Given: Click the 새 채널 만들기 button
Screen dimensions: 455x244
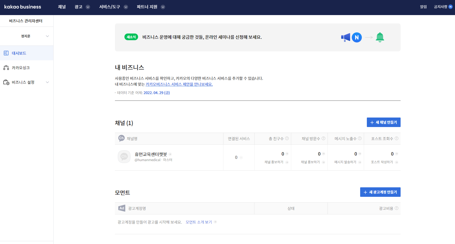Looking at the screenshot, I should 384,122.
